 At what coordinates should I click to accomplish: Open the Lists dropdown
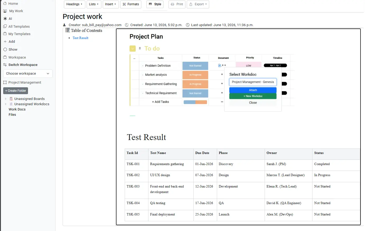(94, 4)
